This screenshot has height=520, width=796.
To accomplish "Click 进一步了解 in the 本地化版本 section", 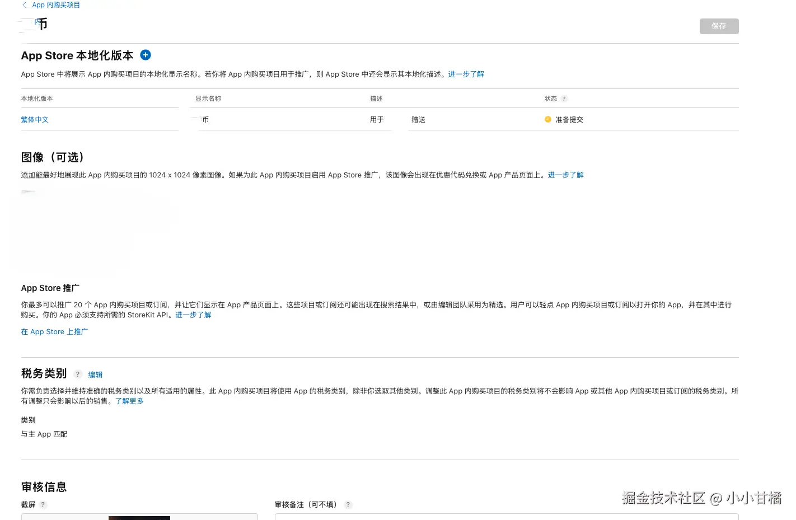I will [x=466, y=74].
